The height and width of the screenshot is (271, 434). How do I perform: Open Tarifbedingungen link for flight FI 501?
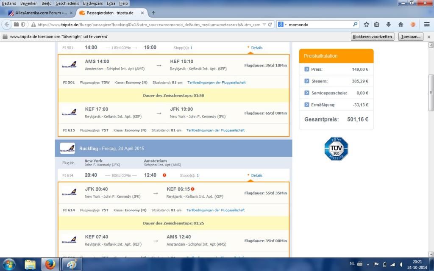point(217,83)
